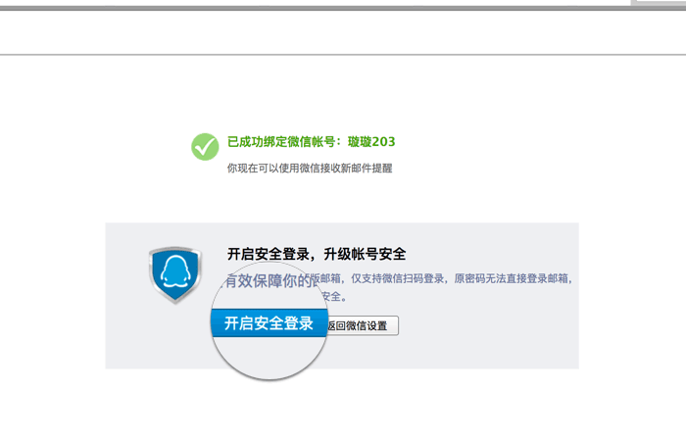This screenshot has height=441, width=686.
Task: Click the blank white header bar
Action: pyautogui.click(x=343, y=31)
